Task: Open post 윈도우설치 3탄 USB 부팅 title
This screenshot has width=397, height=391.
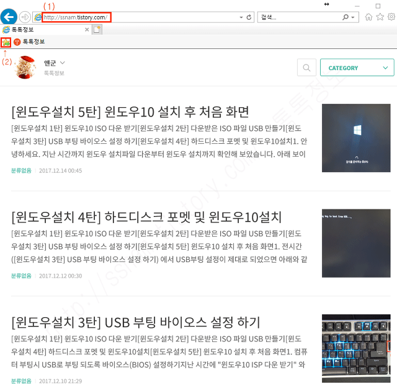Action: click(136, 322)
